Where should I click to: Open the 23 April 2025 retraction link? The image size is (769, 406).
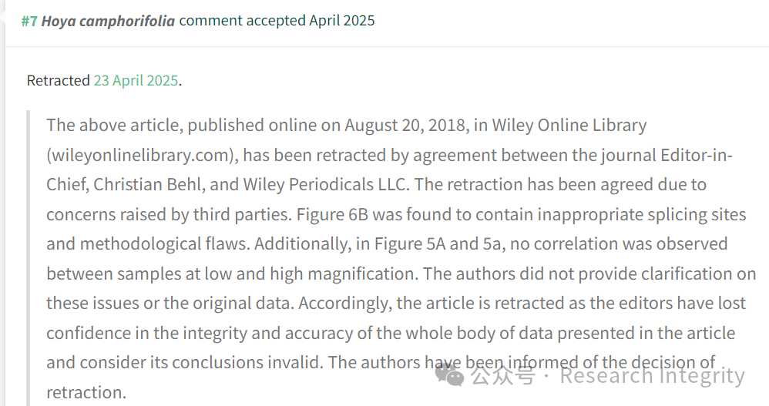pyautogui.click(x=136, y=80)
